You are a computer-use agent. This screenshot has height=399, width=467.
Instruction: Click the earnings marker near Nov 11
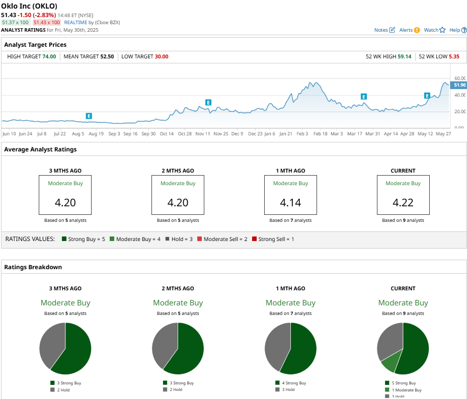click(x=208, y=103)
